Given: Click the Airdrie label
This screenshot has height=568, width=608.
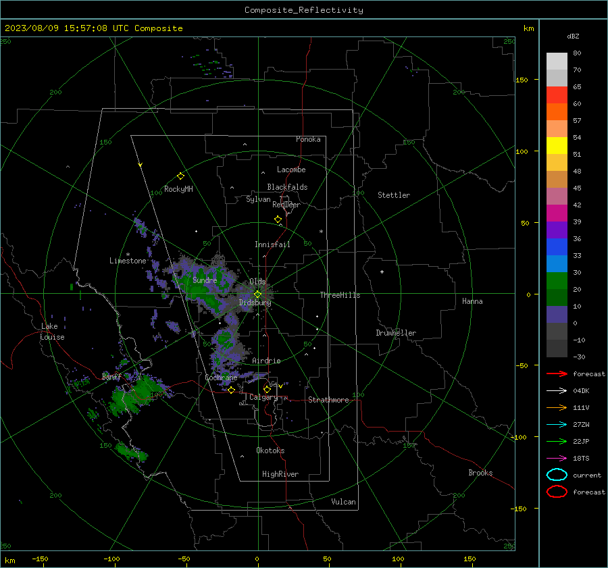Looking at the screenshot, I should click(x=266, y=361).
